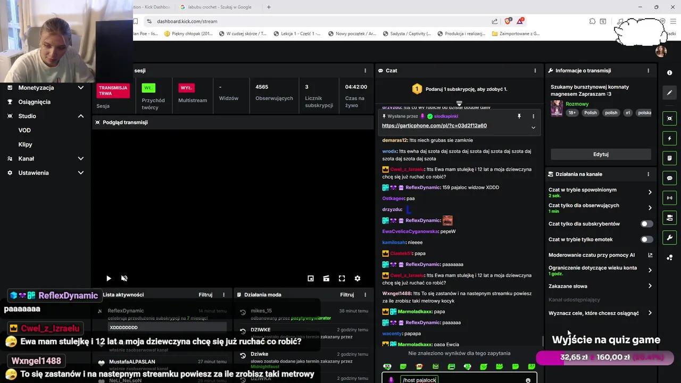Collapse pinned message with chevron

533,128
